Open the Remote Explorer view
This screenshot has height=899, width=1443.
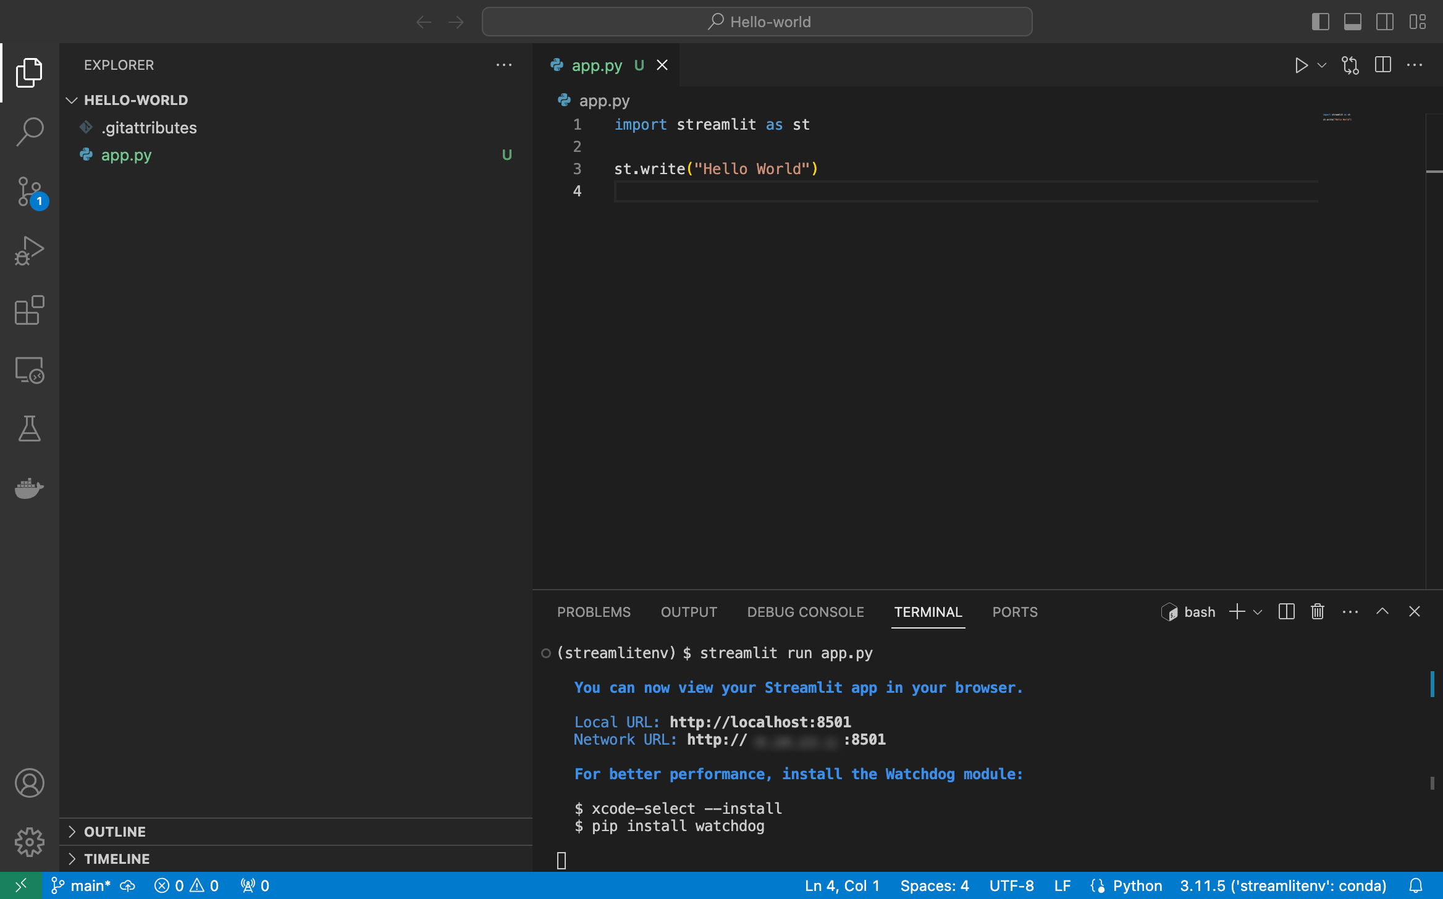(x=29, y=370)
